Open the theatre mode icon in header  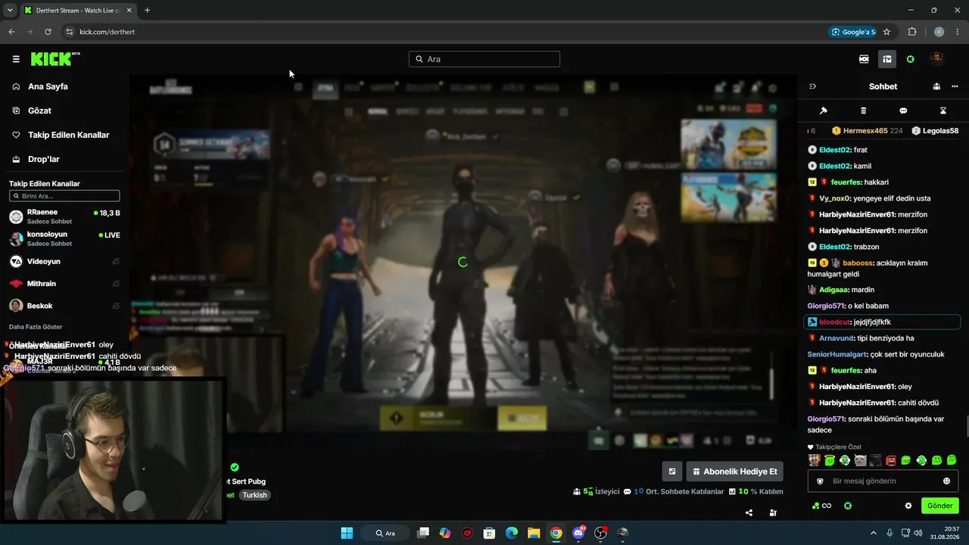pyautogui.click(x=864, y=59)
